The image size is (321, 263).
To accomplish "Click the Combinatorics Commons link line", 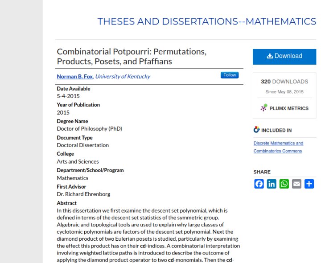I will 278,151.
